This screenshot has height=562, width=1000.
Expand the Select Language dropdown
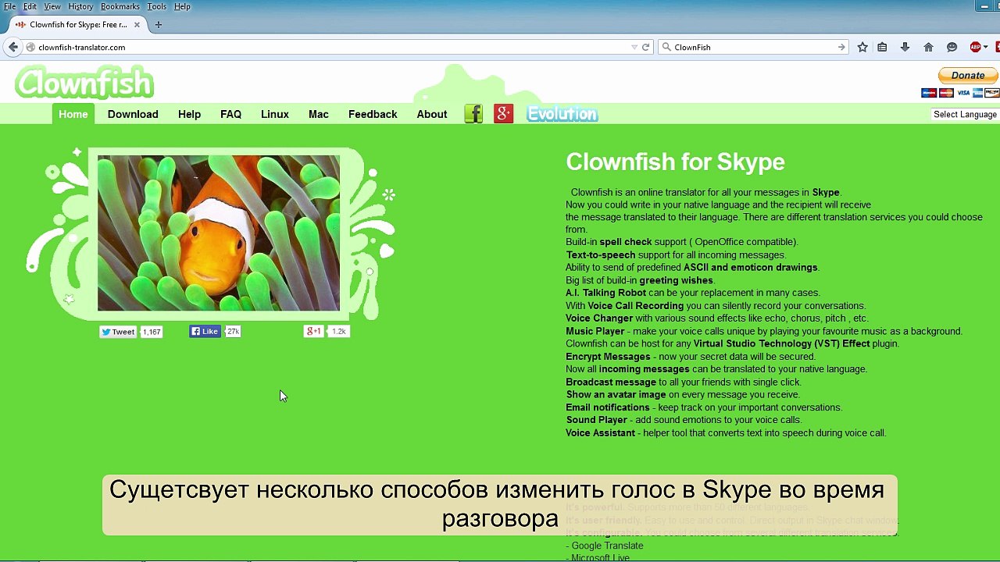(x=966, y=114)
